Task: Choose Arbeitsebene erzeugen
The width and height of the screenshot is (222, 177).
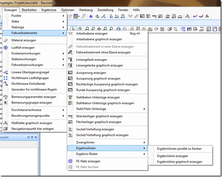Action: click(108, 33)
